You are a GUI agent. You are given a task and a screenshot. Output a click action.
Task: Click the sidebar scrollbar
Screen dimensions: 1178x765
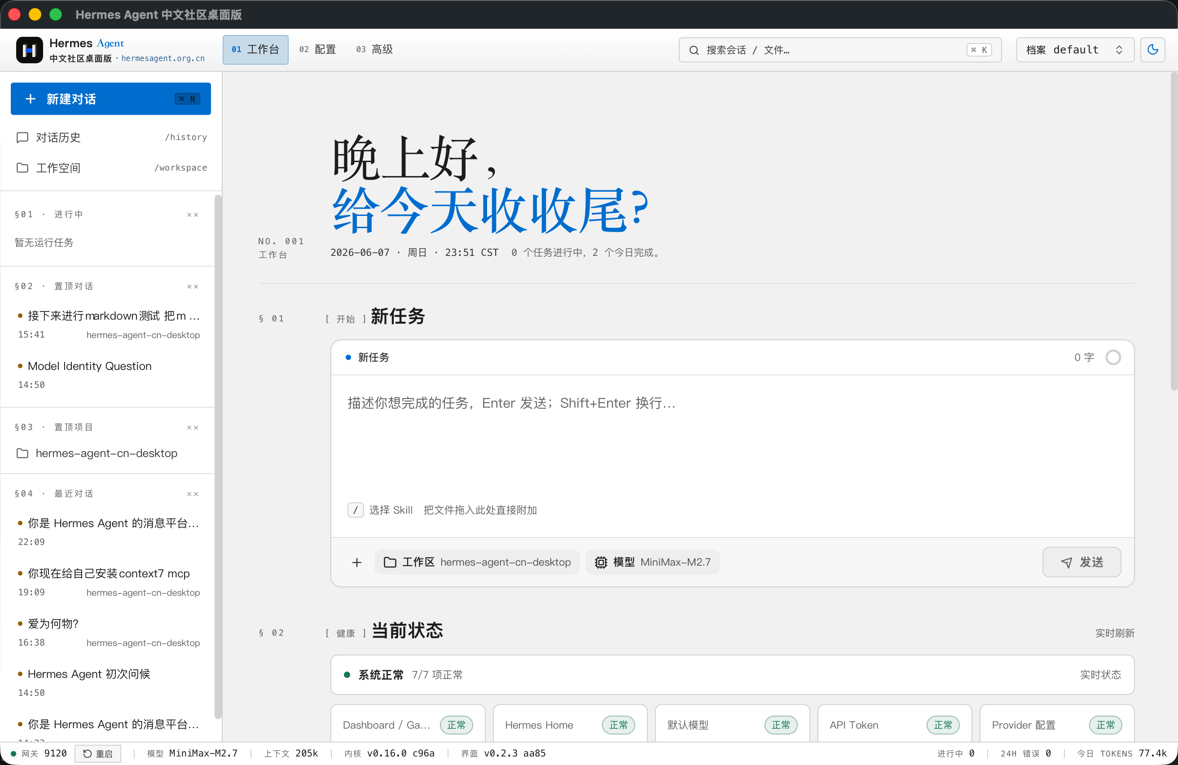pyautogui.click(x=218, y=456)
